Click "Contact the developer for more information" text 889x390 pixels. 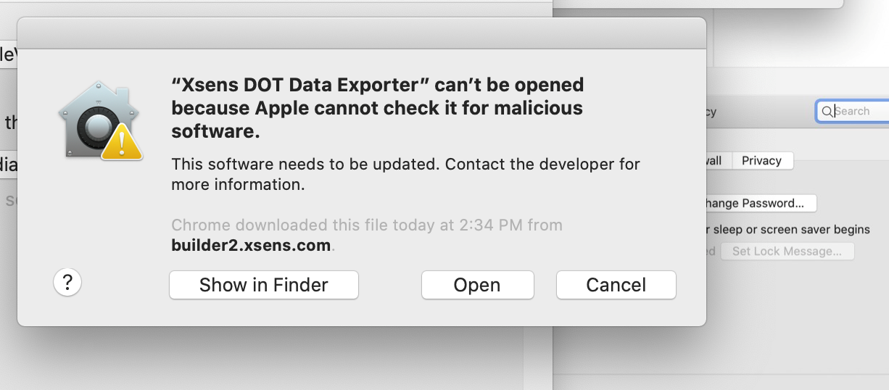(544, 164)
